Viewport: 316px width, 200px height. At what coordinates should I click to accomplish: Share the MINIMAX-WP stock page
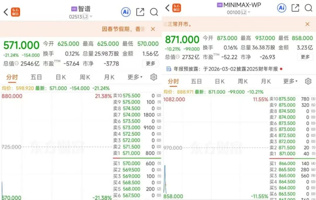point(295,8)
